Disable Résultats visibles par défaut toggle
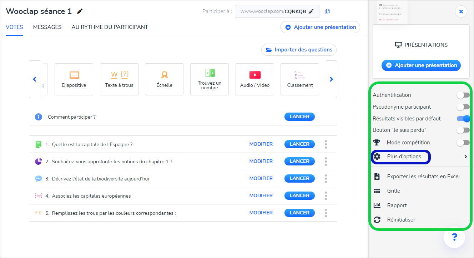Image resolution: width=474 pixels, height=258 pixels. click(463, 119)
